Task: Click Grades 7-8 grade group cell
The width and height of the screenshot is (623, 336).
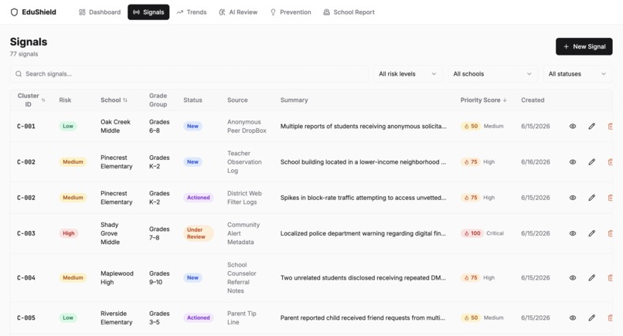Action: (x=159, y=233)
